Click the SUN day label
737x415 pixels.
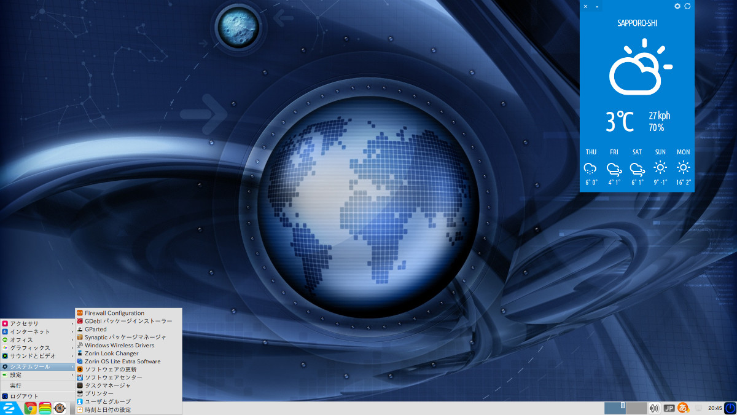660,152
